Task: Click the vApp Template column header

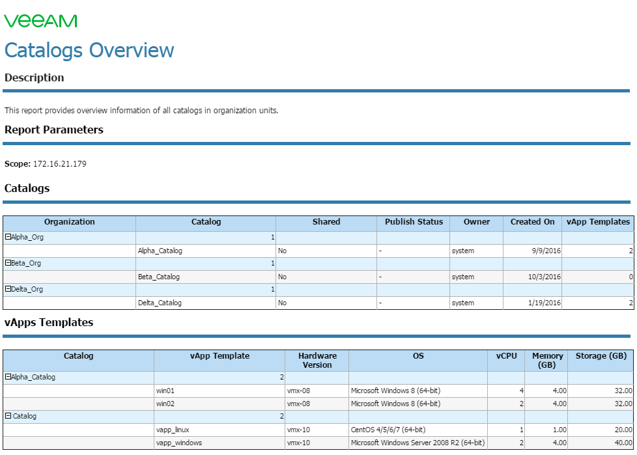Action: pos(219,361)
